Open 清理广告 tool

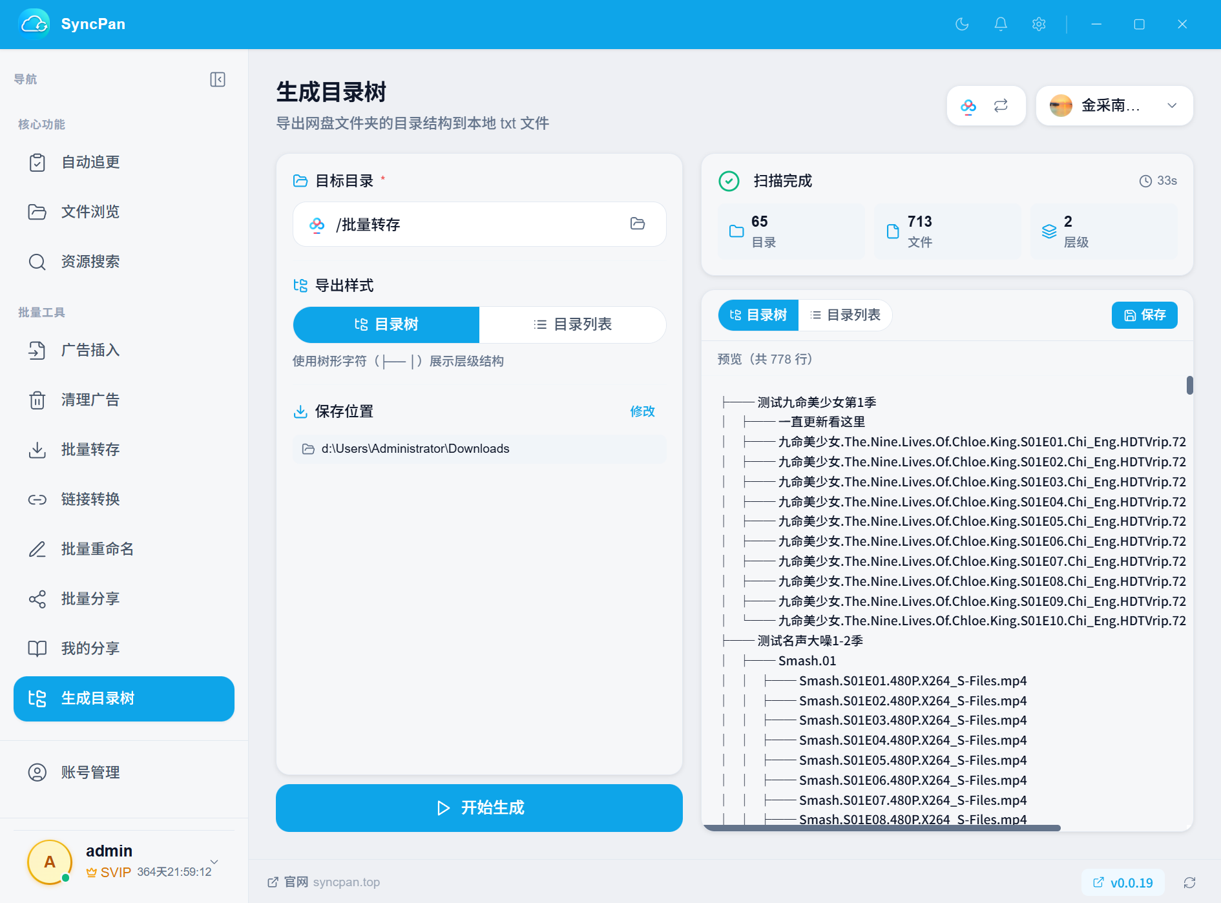(x=124, y=400)
